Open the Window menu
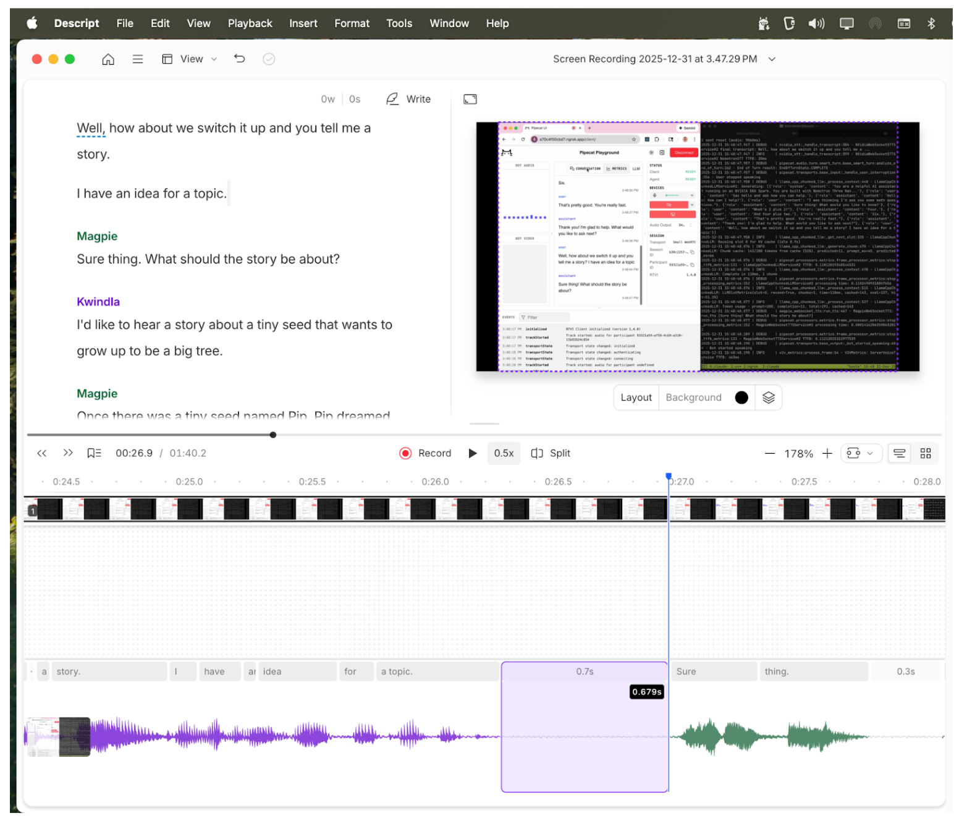This screenshot has height=826, width=954. pos(449,23)
